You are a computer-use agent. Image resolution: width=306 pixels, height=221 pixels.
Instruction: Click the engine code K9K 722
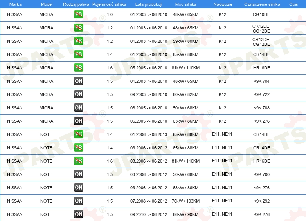[x=261, y=94]
